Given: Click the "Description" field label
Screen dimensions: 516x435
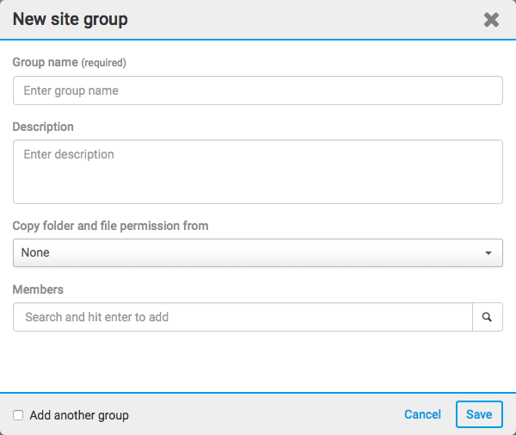Looking at the screenshot, I should point(43,127).
